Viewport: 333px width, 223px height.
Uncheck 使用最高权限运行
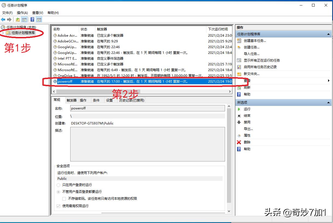tap(58, 206)
